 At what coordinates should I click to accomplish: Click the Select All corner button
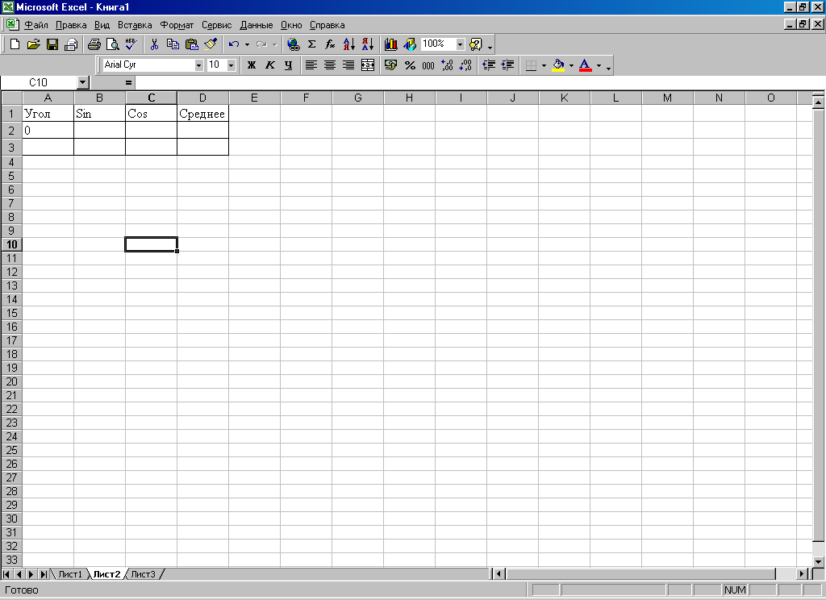[11, 98]
